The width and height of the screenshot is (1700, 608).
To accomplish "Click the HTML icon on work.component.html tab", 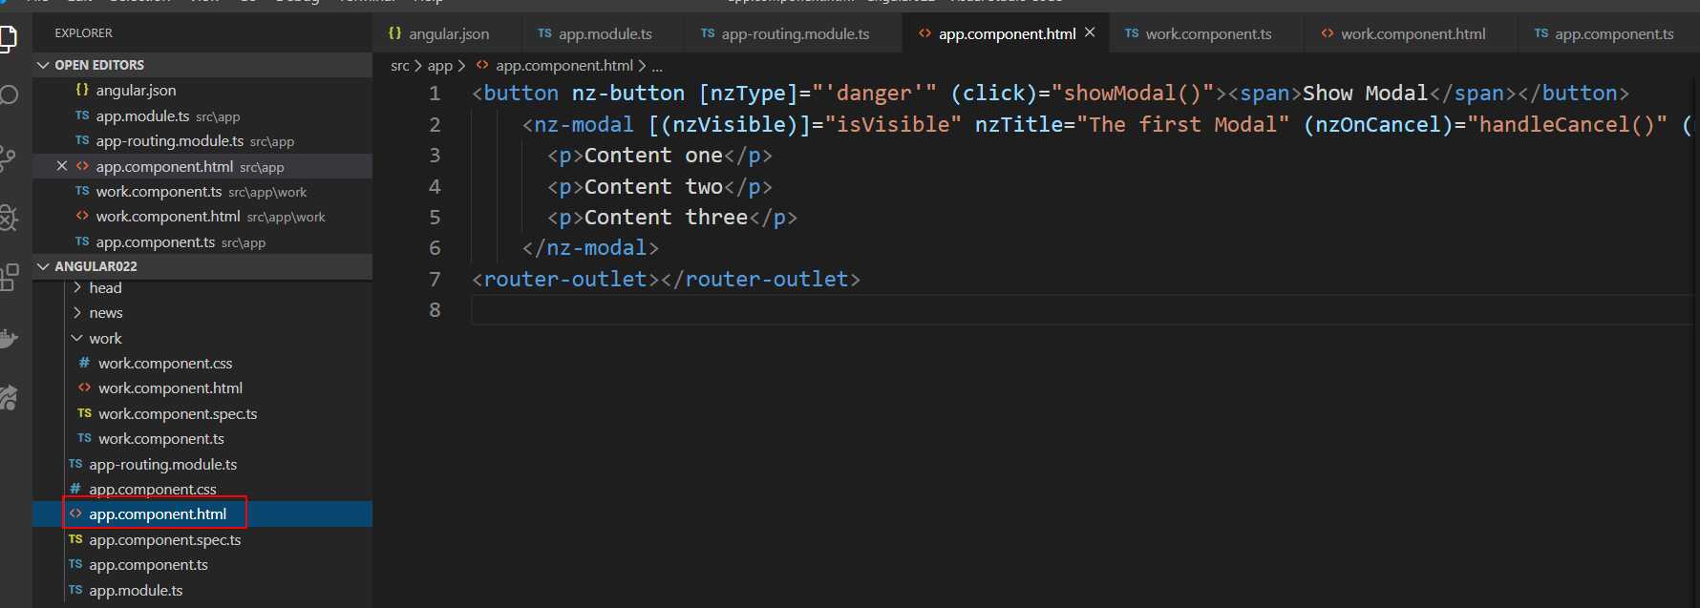I will pos(1328,33).
